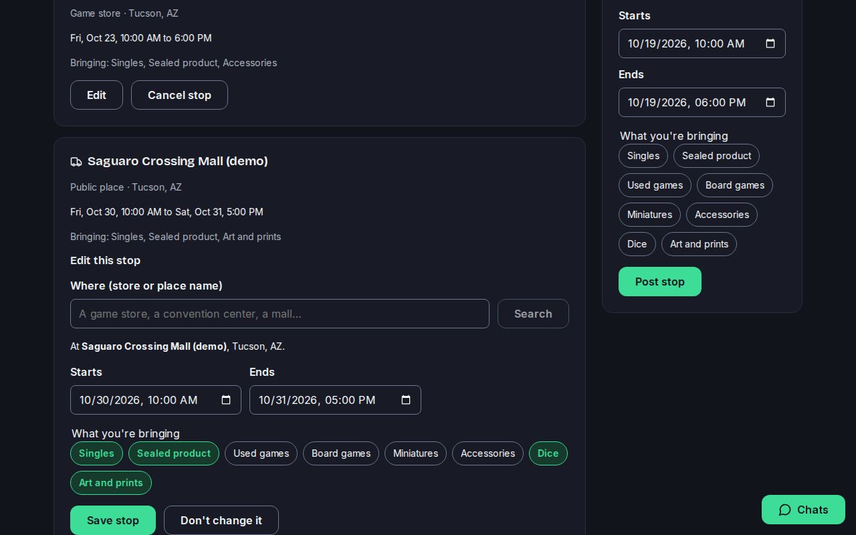This screenshot has height=535, width=856.
Task: Select Board games chip above Post stop button
Action: pos(735,185)
